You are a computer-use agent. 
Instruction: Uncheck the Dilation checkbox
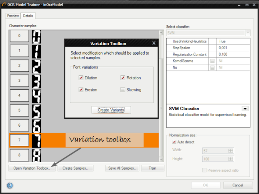click(x=81, y=78)
